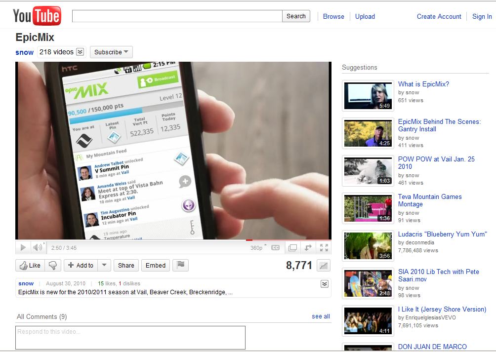The height and width of the screenshot is (352, 496).
Task: Click the Like button
Action: click(30, 266)
